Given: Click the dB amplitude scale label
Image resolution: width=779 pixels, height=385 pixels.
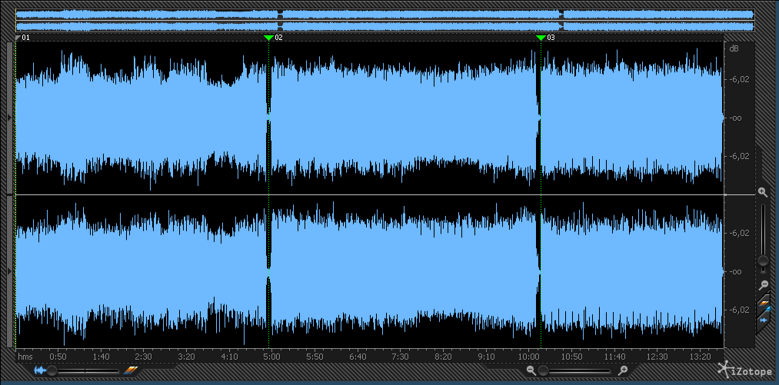Looking at the screenshot, I should [x=734, y=49].
